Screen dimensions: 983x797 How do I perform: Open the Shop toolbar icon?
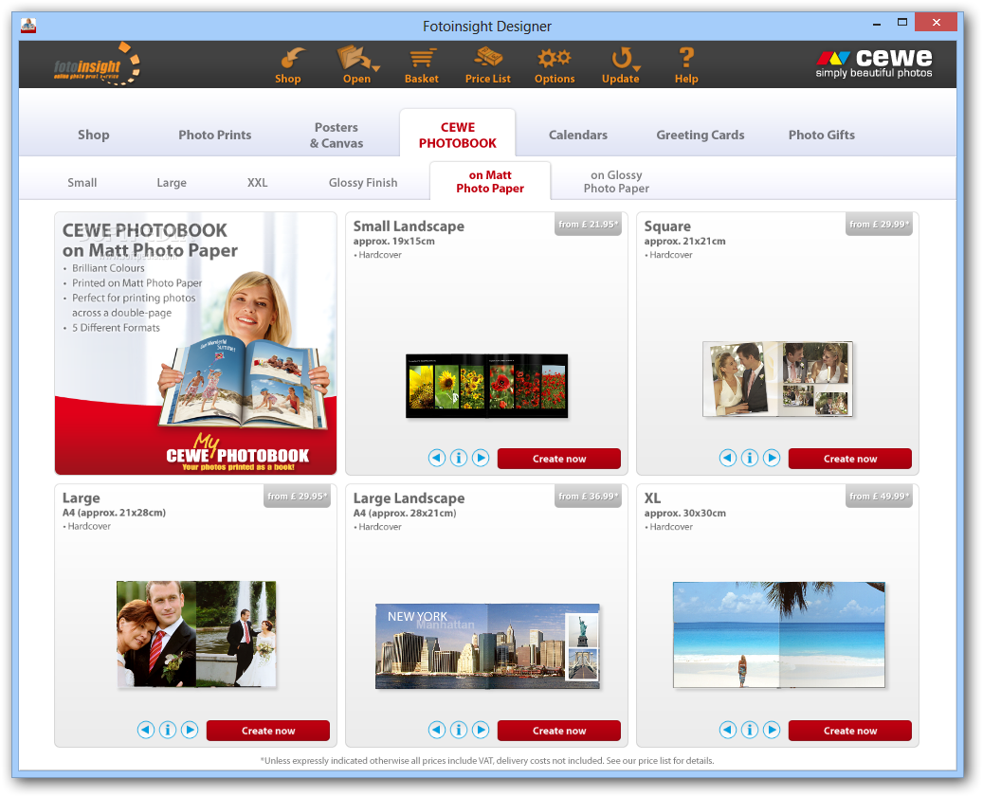pyautogui.click(x=288, y=65)
